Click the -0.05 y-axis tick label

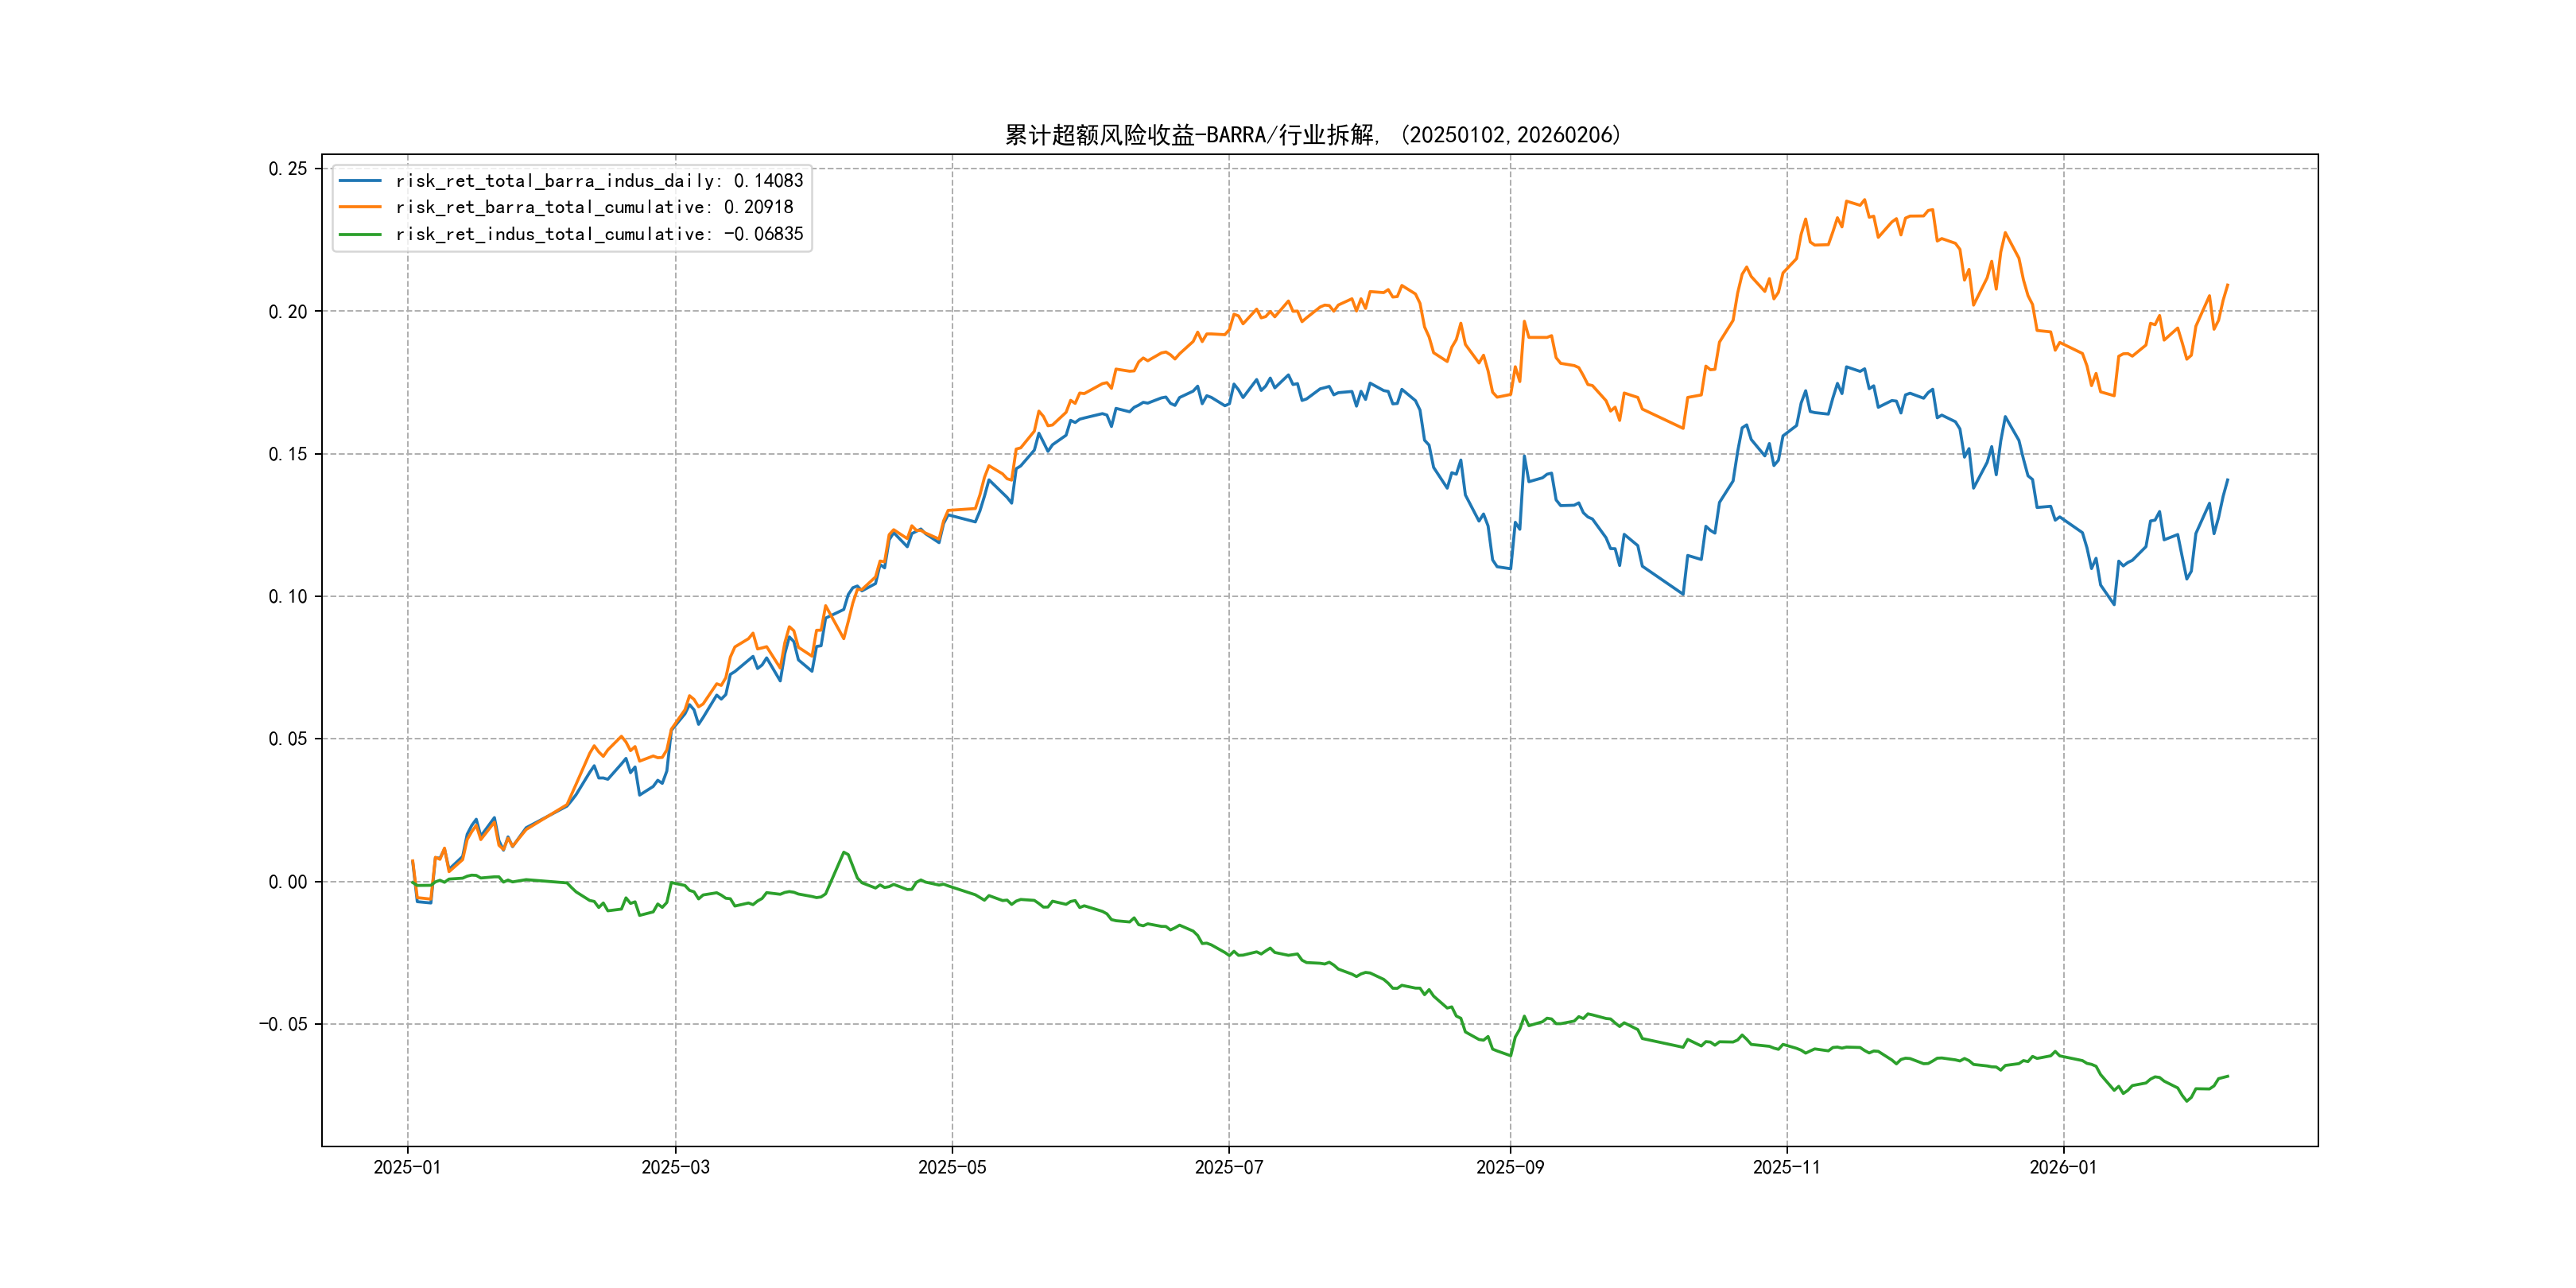coord(283,1024)
